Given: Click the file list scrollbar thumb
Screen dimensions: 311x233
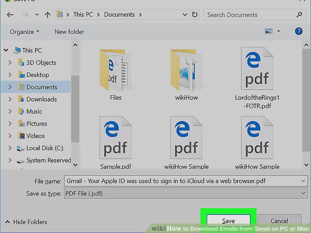Looking at the screenshot, I should pos(306,100).
